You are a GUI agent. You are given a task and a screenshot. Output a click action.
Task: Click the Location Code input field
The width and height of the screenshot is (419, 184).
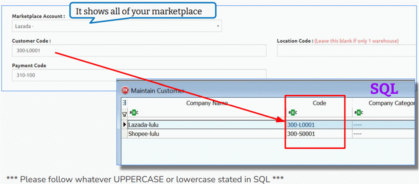pyautogui.click(x=347, y=50)
